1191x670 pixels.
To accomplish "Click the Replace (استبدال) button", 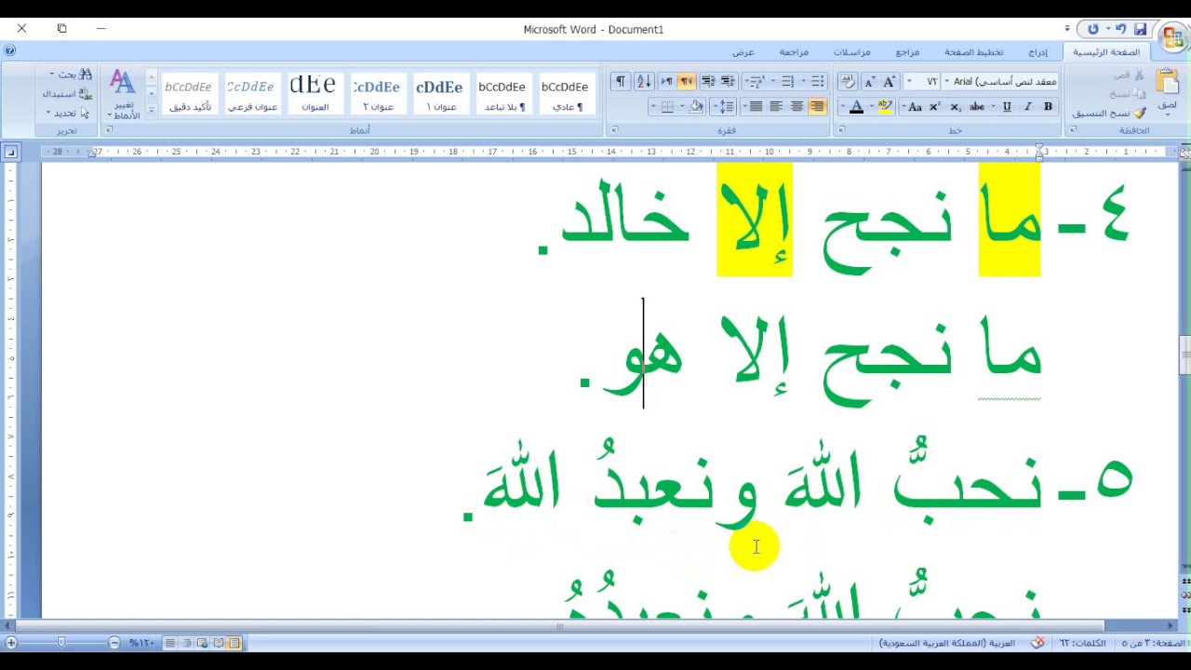I will click(x=67, y=94).
